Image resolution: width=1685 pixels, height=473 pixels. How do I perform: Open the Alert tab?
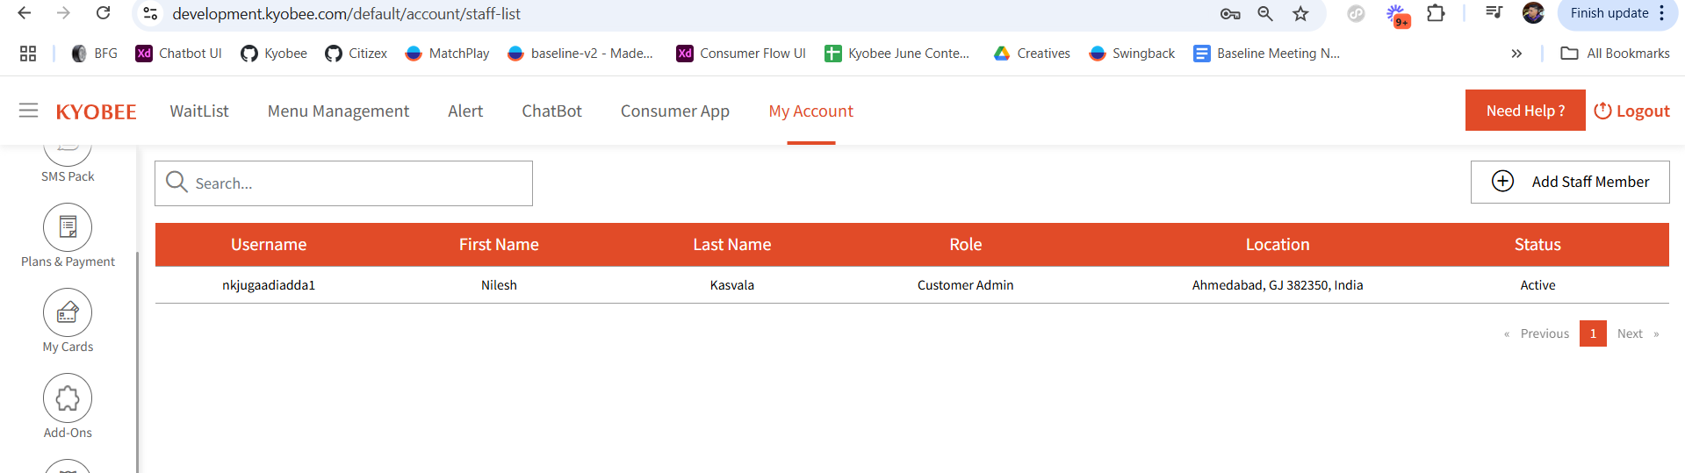tap(465, 111)
